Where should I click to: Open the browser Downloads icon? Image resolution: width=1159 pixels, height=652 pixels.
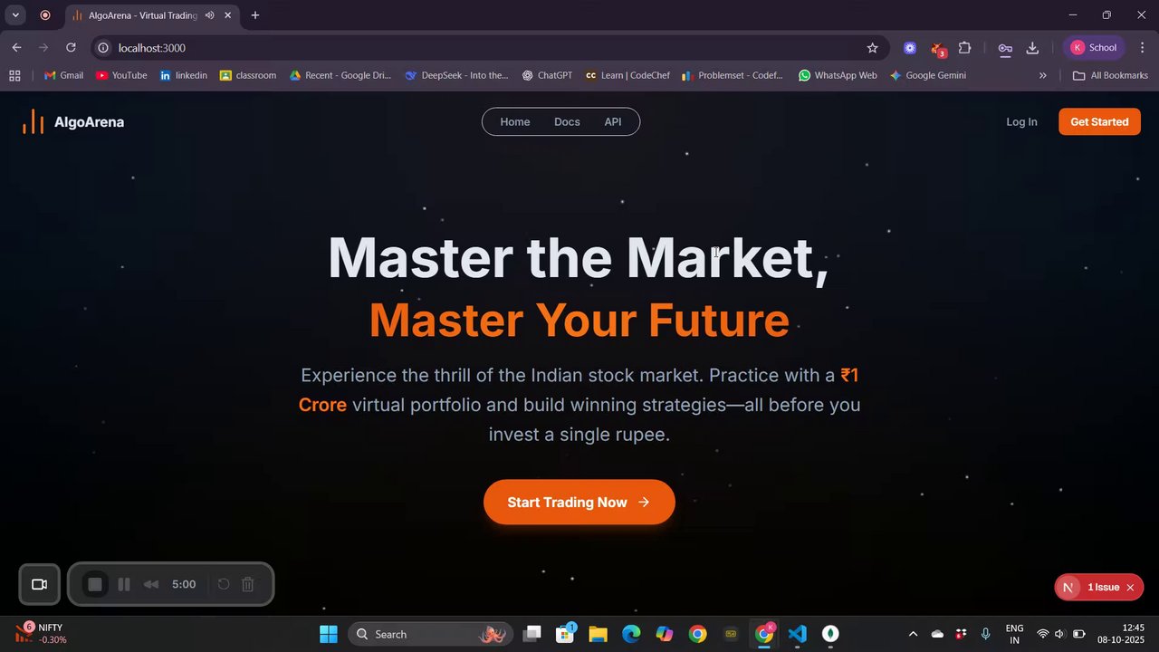pos(1031,48)
